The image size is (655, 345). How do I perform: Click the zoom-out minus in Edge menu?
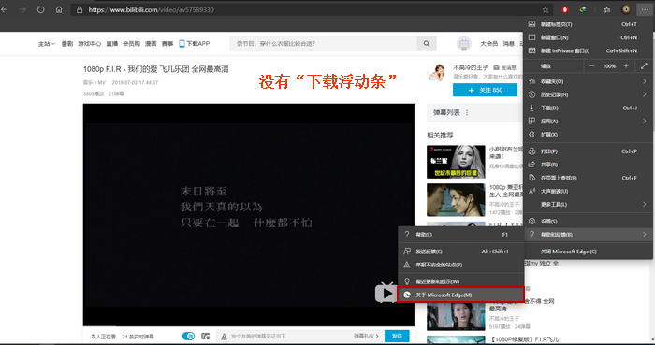click(592, 65)
